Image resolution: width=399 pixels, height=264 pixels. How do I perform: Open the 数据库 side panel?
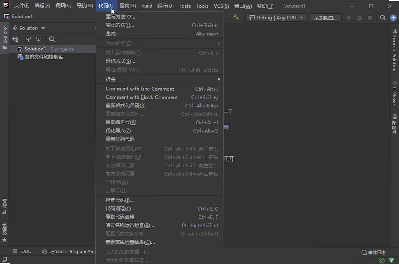point(395,124)
